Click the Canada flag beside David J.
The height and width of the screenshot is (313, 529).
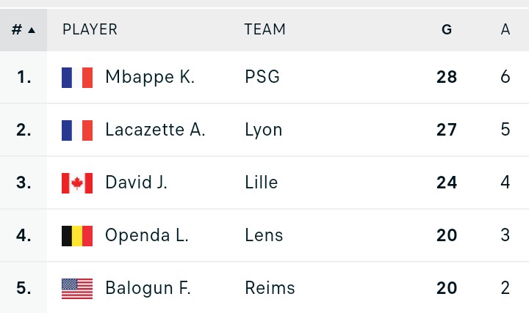click(x=77, y=183)
